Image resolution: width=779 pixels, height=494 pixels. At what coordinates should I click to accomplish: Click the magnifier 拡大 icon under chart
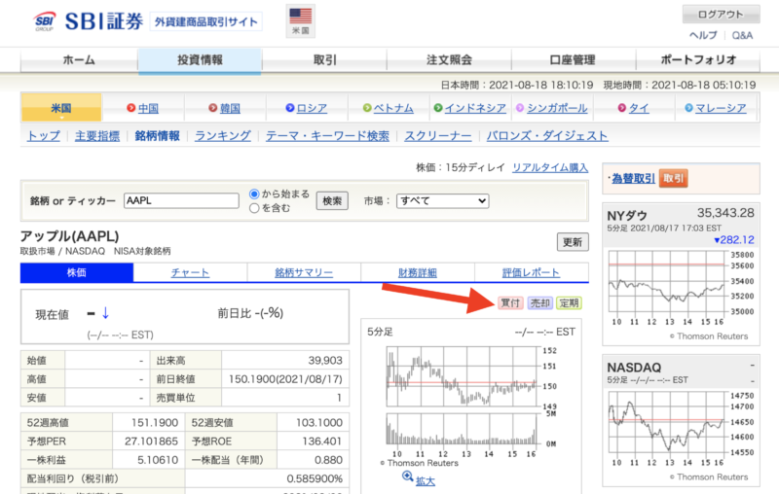(407, 476)
